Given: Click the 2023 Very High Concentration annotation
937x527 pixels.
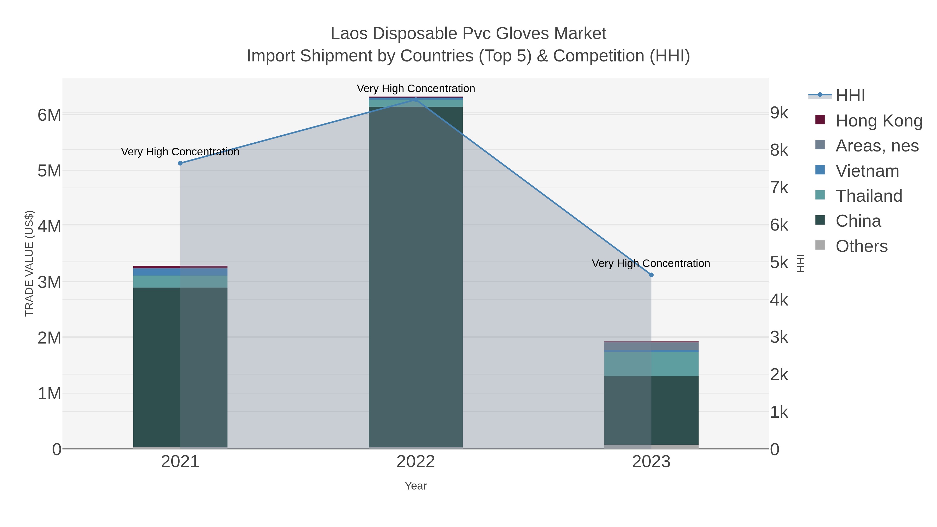Looking at the screenshot, I should coord(651,263).
